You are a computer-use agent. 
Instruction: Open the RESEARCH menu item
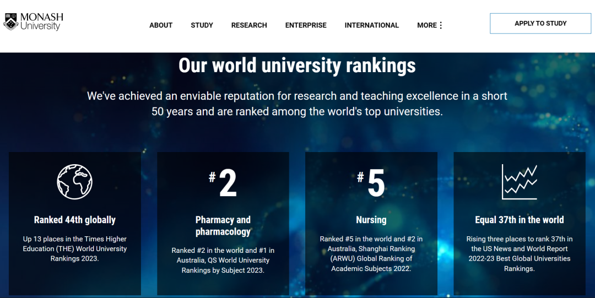click(x=249, y=25)
